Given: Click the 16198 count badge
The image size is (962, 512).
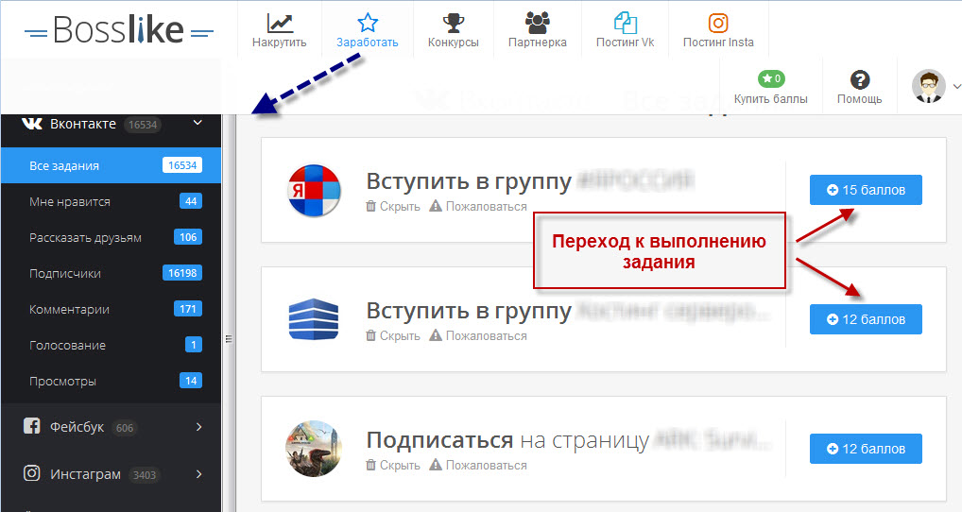Looking at the screenshot, I should [x=182, y=273].
